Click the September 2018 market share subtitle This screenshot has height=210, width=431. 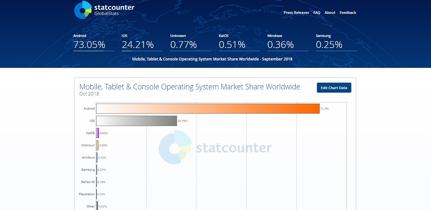coord(212,59)
